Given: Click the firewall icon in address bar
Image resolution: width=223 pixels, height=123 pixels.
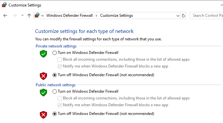Looking at the screenshot, I should click(x=37, y=15).
